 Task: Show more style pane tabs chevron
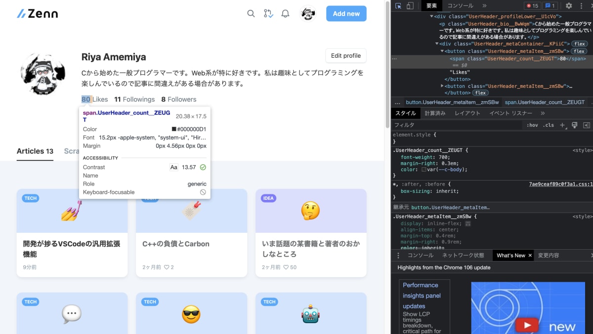coord(543,113)
